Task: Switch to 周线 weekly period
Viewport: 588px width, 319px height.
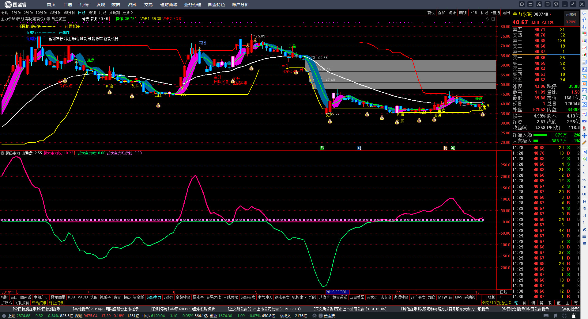Action: tap(92, 13)
